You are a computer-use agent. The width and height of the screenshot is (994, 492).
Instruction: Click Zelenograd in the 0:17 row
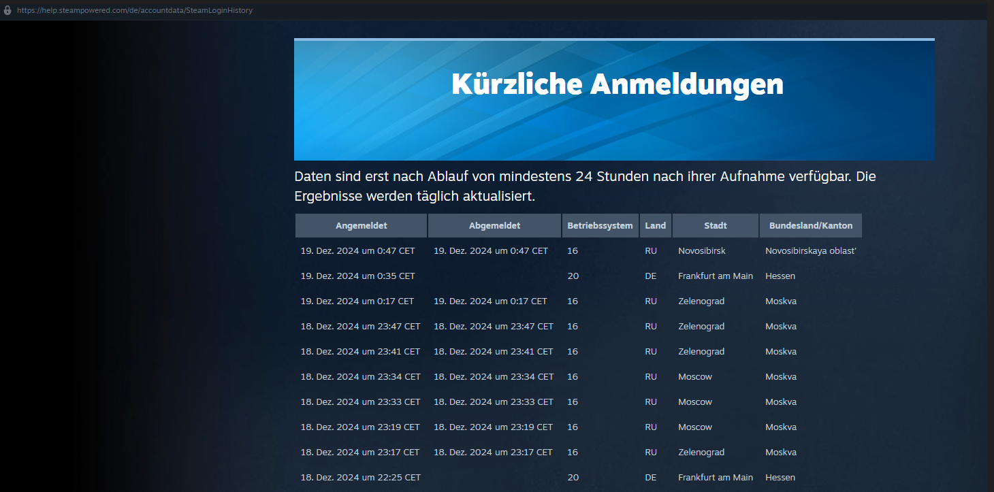pyautogui.click(x=701, y=301)
